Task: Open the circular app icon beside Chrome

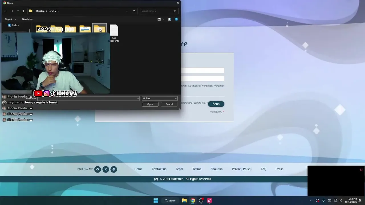Action: pyautogui.click(x=201, y=200)
